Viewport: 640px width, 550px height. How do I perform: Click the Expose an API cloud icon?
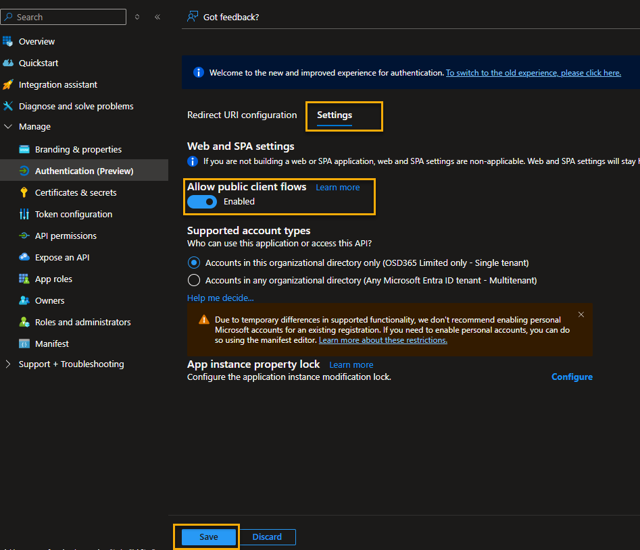point(24,257)
